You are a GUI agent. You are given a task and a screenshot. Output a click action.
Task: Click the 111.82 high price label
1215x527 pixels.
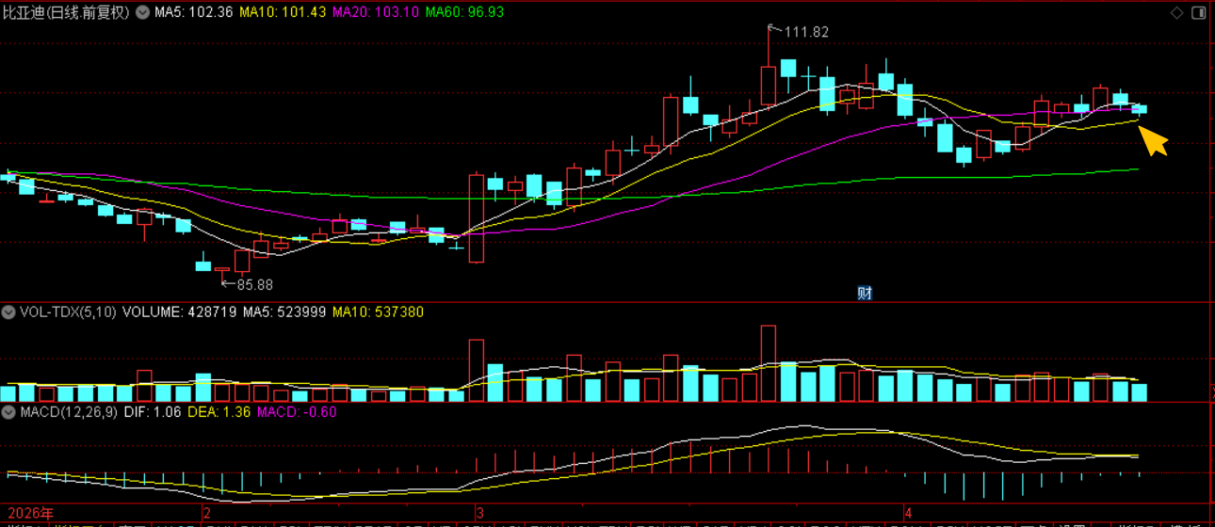(x=806, y=32)
